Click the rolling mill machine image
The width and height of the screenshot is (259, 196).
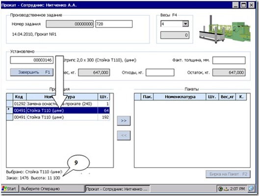tap(225, 29)
